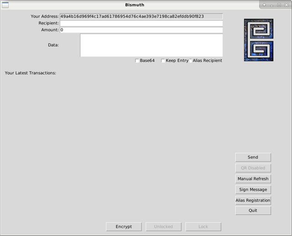Viewport: 292px width, 236px height.
Task: Click the Unlocked button
Action: pos(163,227)
